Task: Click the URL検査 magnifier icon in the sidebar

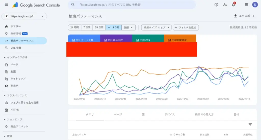Action: pyautogui.click(x=6, y=48)
